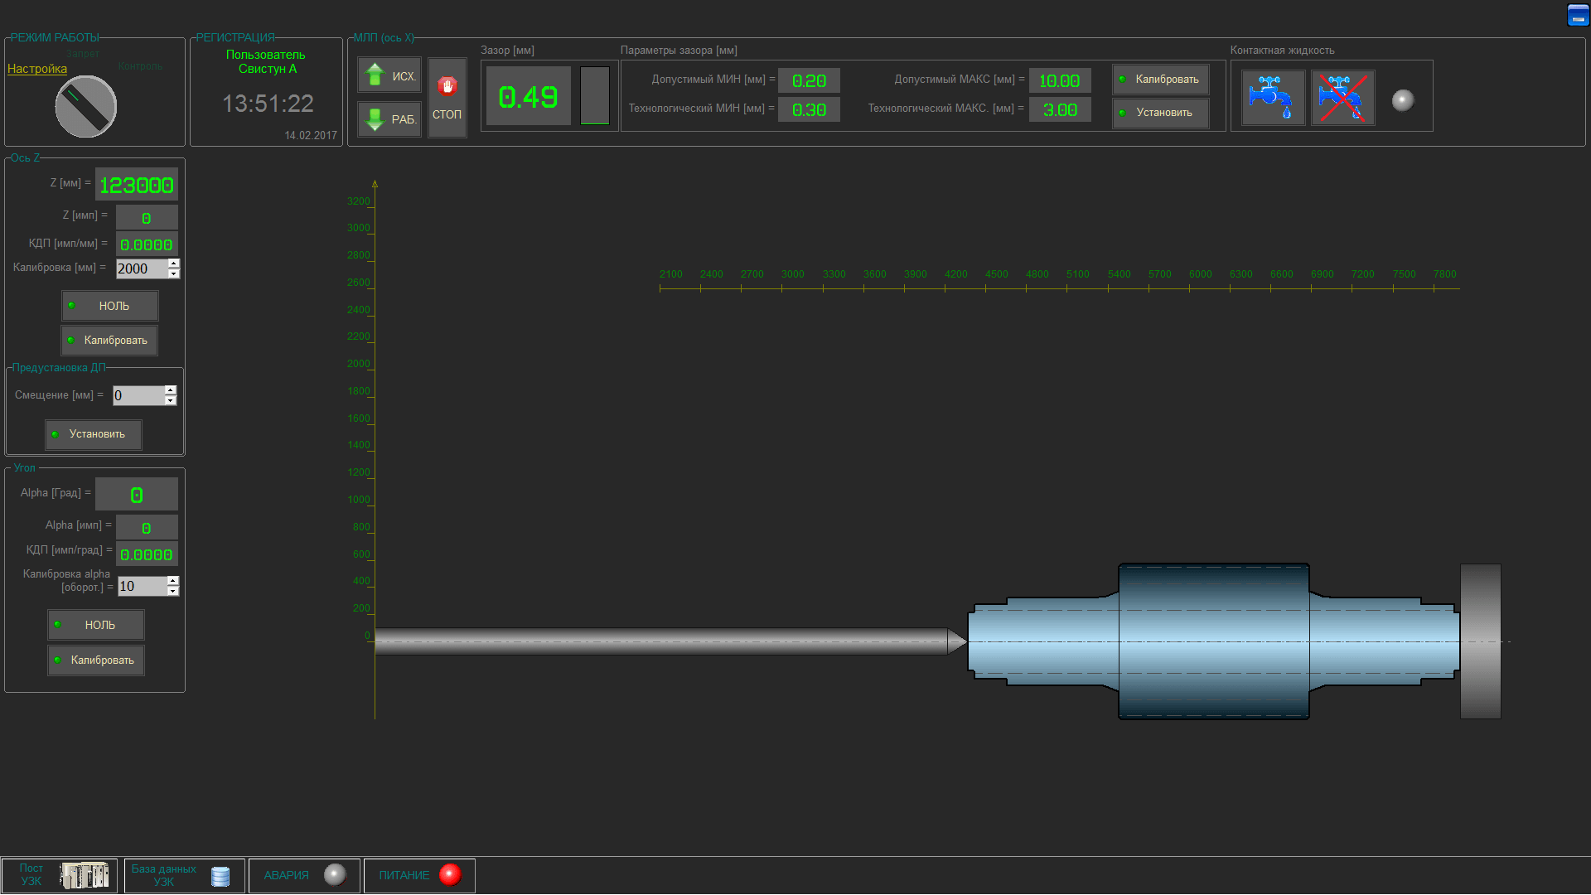Click Смещение [мм] input field
Screen dimensions: 1591x895
coord(138,395)
